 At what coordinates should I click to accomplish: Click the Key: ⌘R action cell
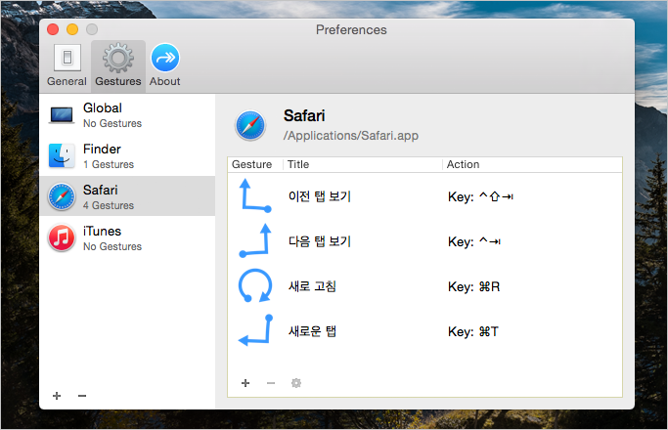[473, 286]
